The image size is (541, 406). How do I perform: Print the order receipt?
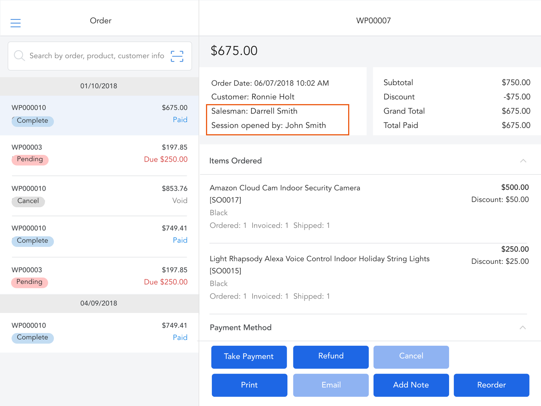[249, 385]
